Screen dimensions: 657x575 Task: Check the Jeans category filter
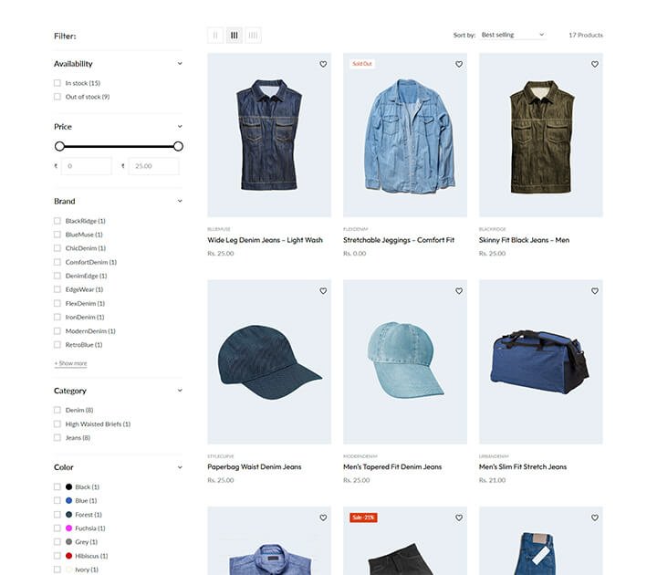[x=57, y=437]
